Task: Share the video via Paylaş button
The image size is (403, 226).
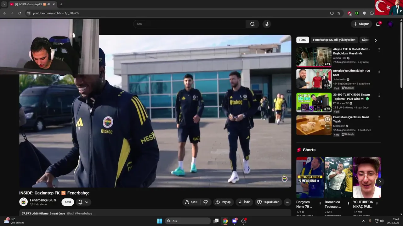Action: [x=223, y=202]
